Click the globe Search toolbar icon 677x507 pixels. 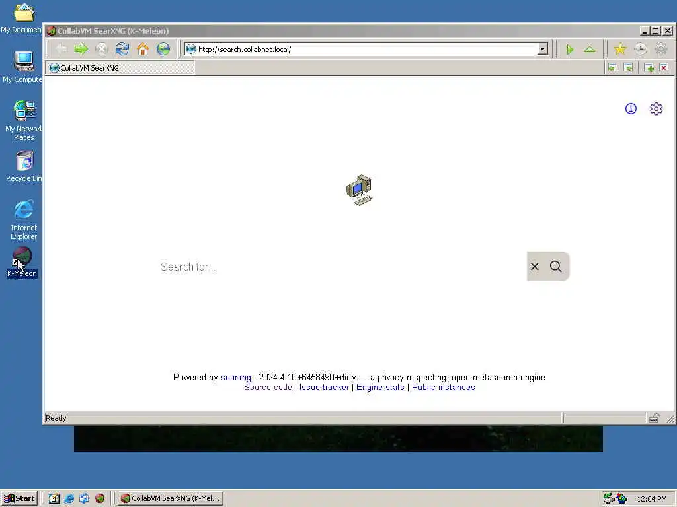tap(163, 49)
